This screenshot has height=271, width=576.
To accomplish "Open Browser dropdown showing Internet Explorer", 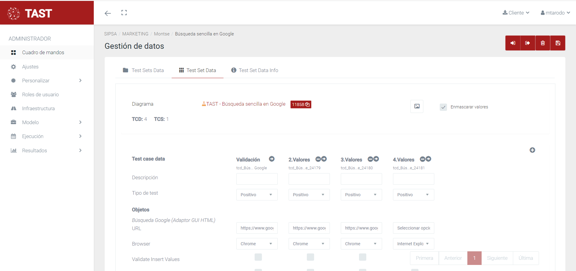I will [x=413, y=244].
